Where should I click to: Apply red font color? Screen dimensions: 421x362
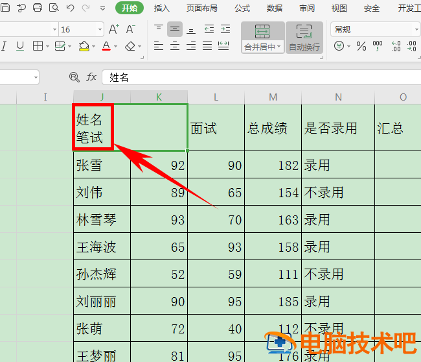click(x=106, y=46)
